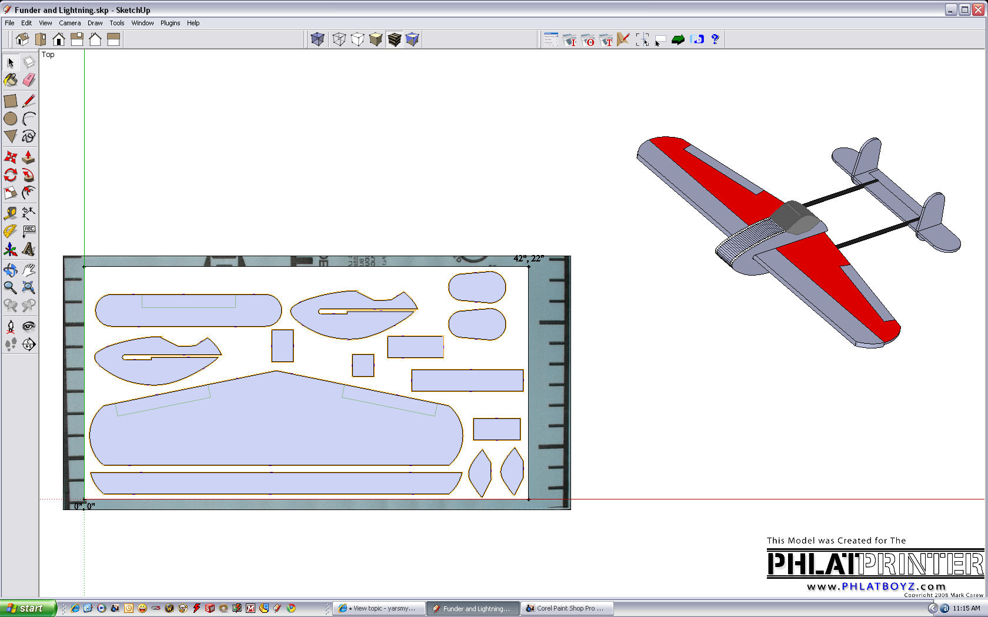Click the Windows Start button

click(x=28, y=608)
